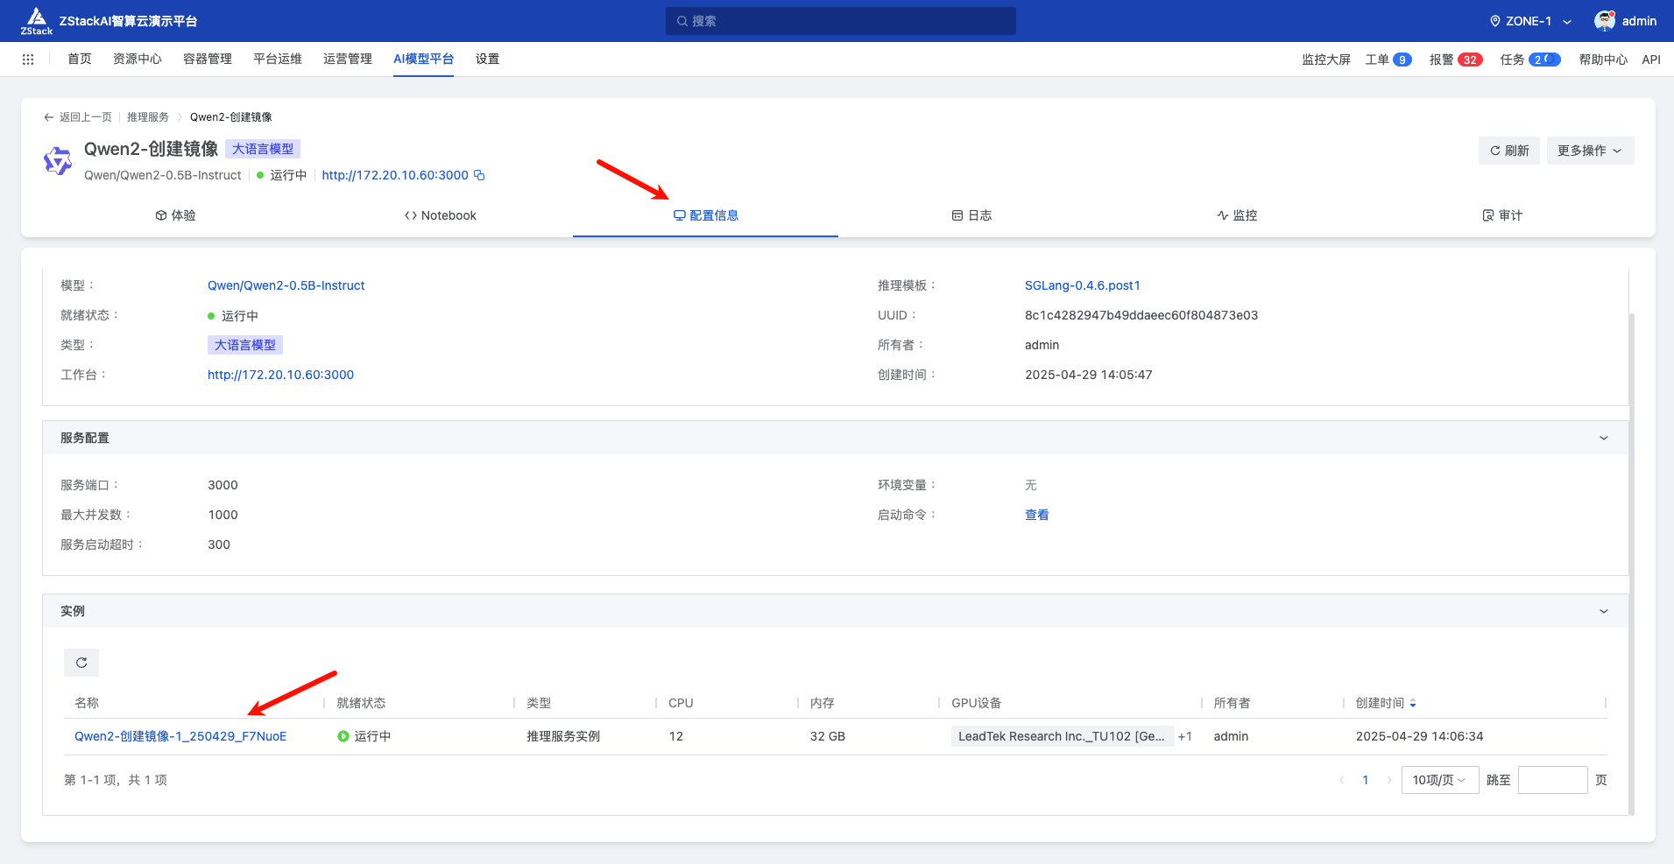Open 设置 menu
The height and width of the screenshot is (864, 1674).
click(488, 59)
